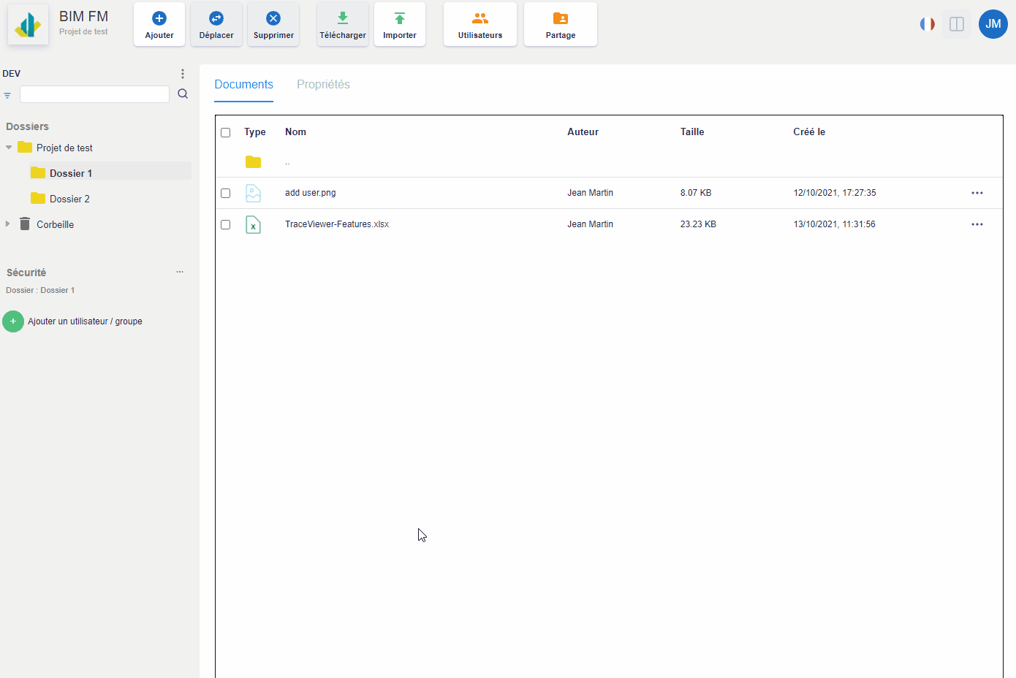The image size is (1016, 678).
Task: Open more options for TraceViewer-Features.xlsx
Action: [977, 224]
